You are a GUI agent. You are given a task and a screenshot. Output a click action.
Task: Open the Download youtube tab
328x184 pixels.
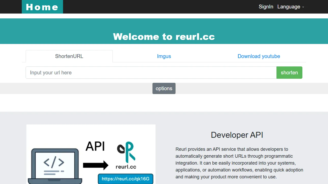(x=259, y=56)
